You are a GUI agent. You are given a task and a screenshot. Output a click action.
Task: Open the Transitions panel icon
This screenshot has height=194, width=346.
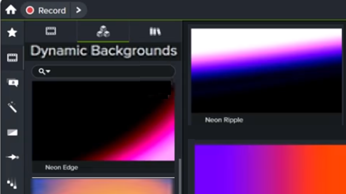[x=12, y=132]
